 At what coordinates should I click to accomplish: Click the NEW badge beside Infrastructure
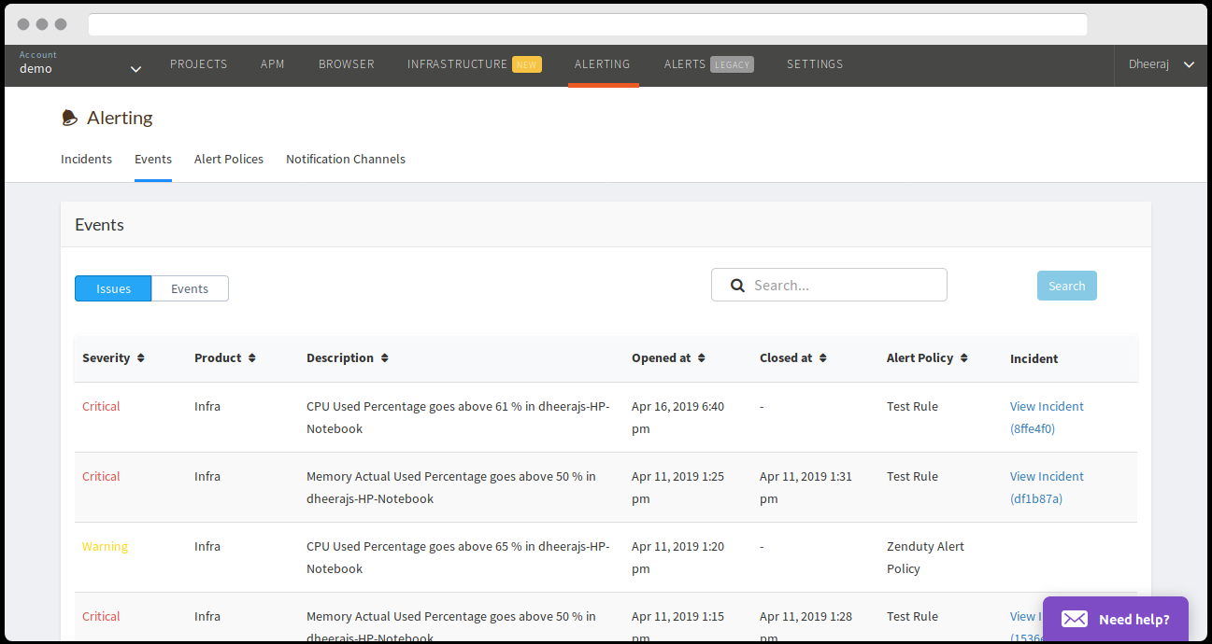pyautogui.click(x=527, y=64)
